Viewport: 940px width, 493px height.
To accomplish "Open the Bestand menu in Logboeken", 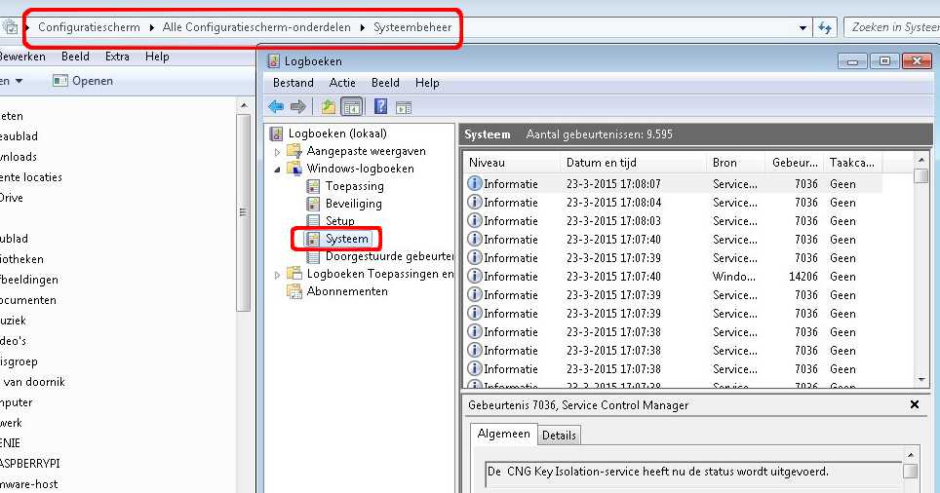I will tap(294, 83).
